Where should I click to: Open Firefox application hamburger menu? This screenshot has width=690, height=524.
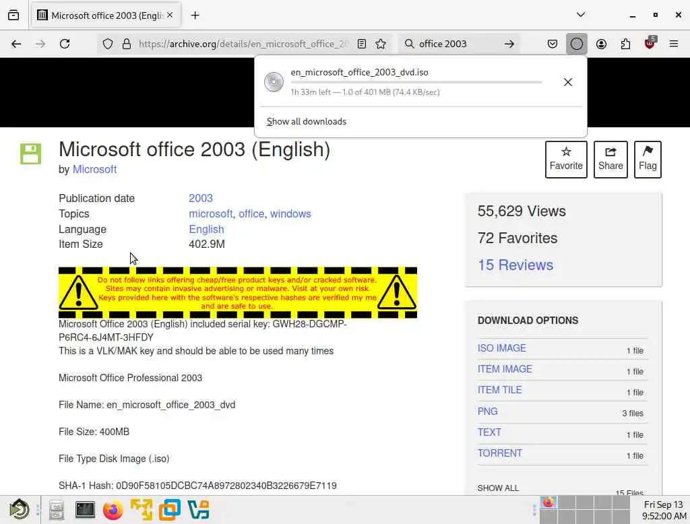coord(673,44)
